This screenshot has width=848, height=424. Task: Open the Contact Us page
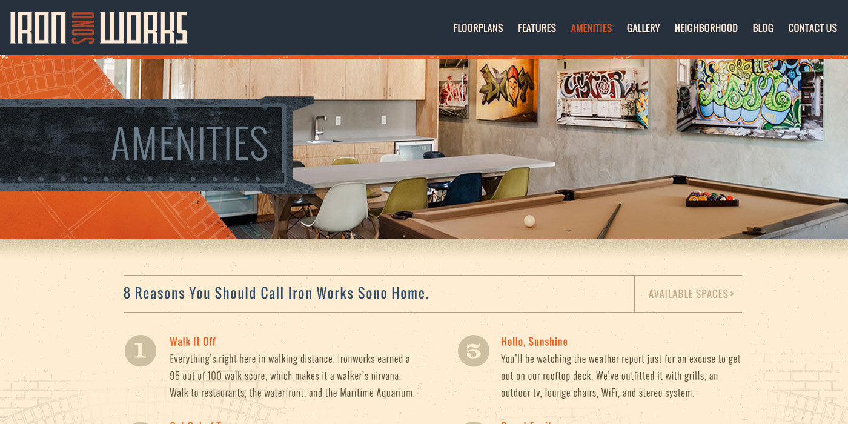813,28
